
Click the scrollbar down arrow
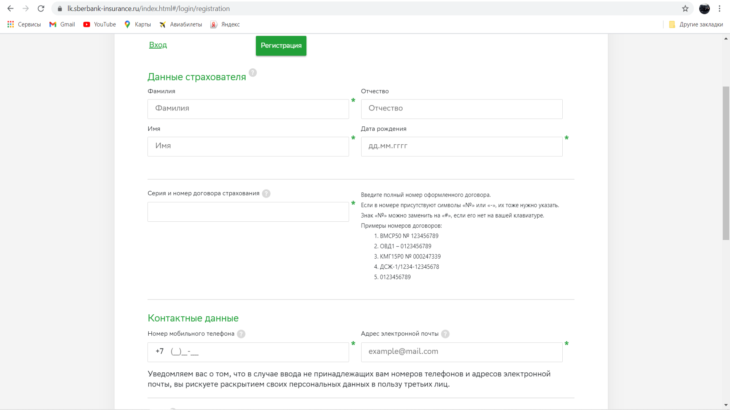pyautogui.click(x=726, y=405)
